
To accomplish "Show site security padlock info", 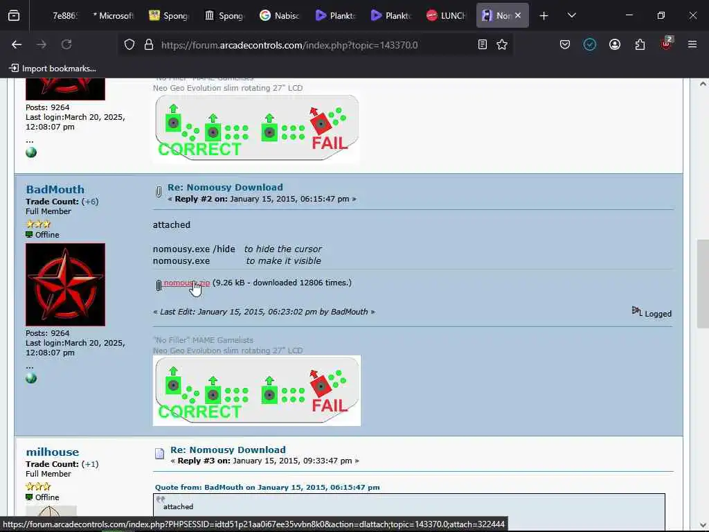I will point(149,44).
